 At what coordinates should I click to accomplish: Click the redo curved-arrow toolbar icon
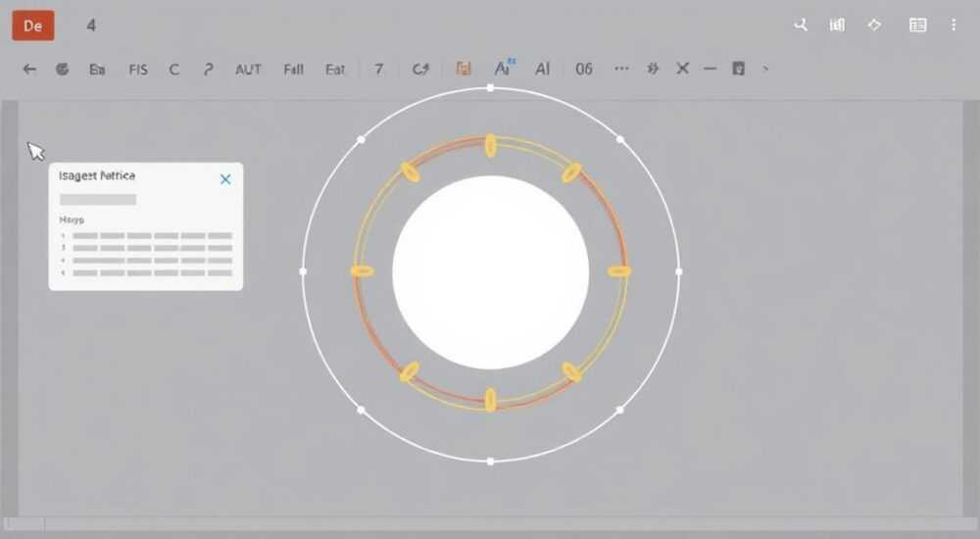[420, 69]
